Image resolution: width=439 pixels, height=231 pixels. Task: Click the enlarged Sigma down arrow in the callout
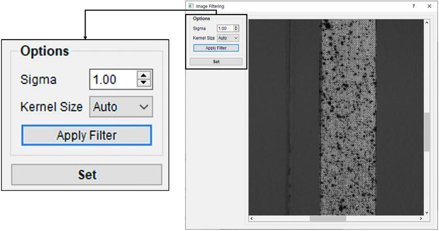coord(144,83)
